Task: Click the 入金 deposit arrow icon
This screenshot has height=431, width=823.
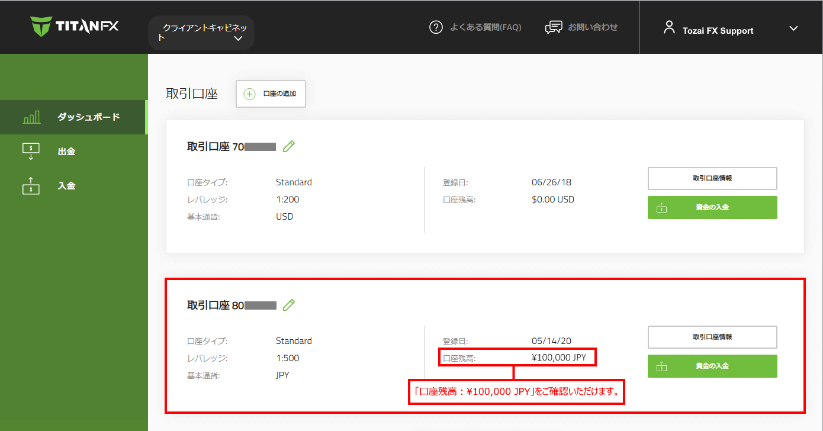Action: [x=31, y=185]
